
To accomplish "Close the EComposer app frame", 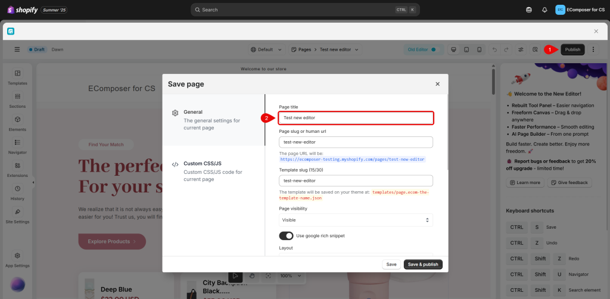I will pyautogui.click(x=596, y=31).
